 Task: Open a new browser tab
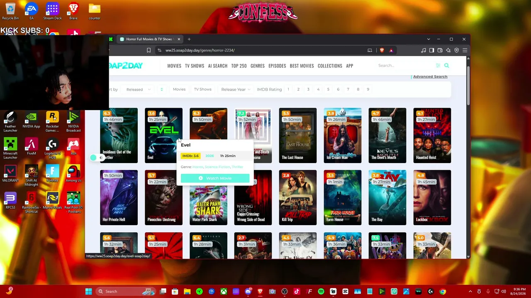(x=189, y=39)
